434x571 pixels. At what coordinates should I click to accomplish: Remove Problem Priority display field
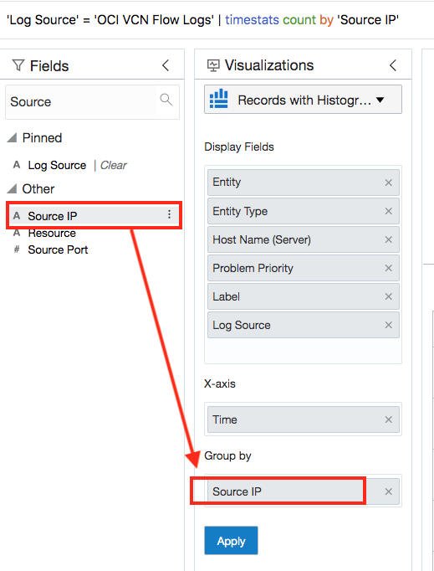389,268
